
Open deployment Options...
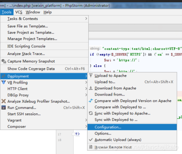coord(132,134)
